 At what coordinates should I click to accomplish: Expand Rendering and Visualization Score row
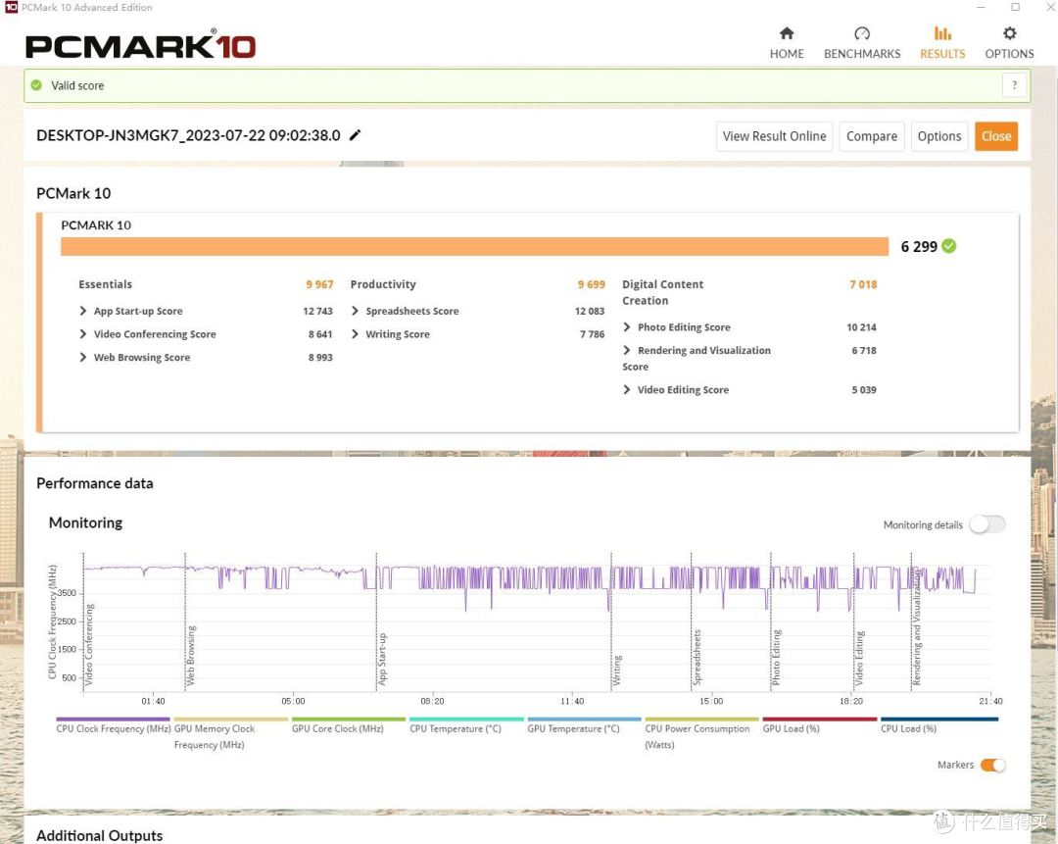pos(627,350)
